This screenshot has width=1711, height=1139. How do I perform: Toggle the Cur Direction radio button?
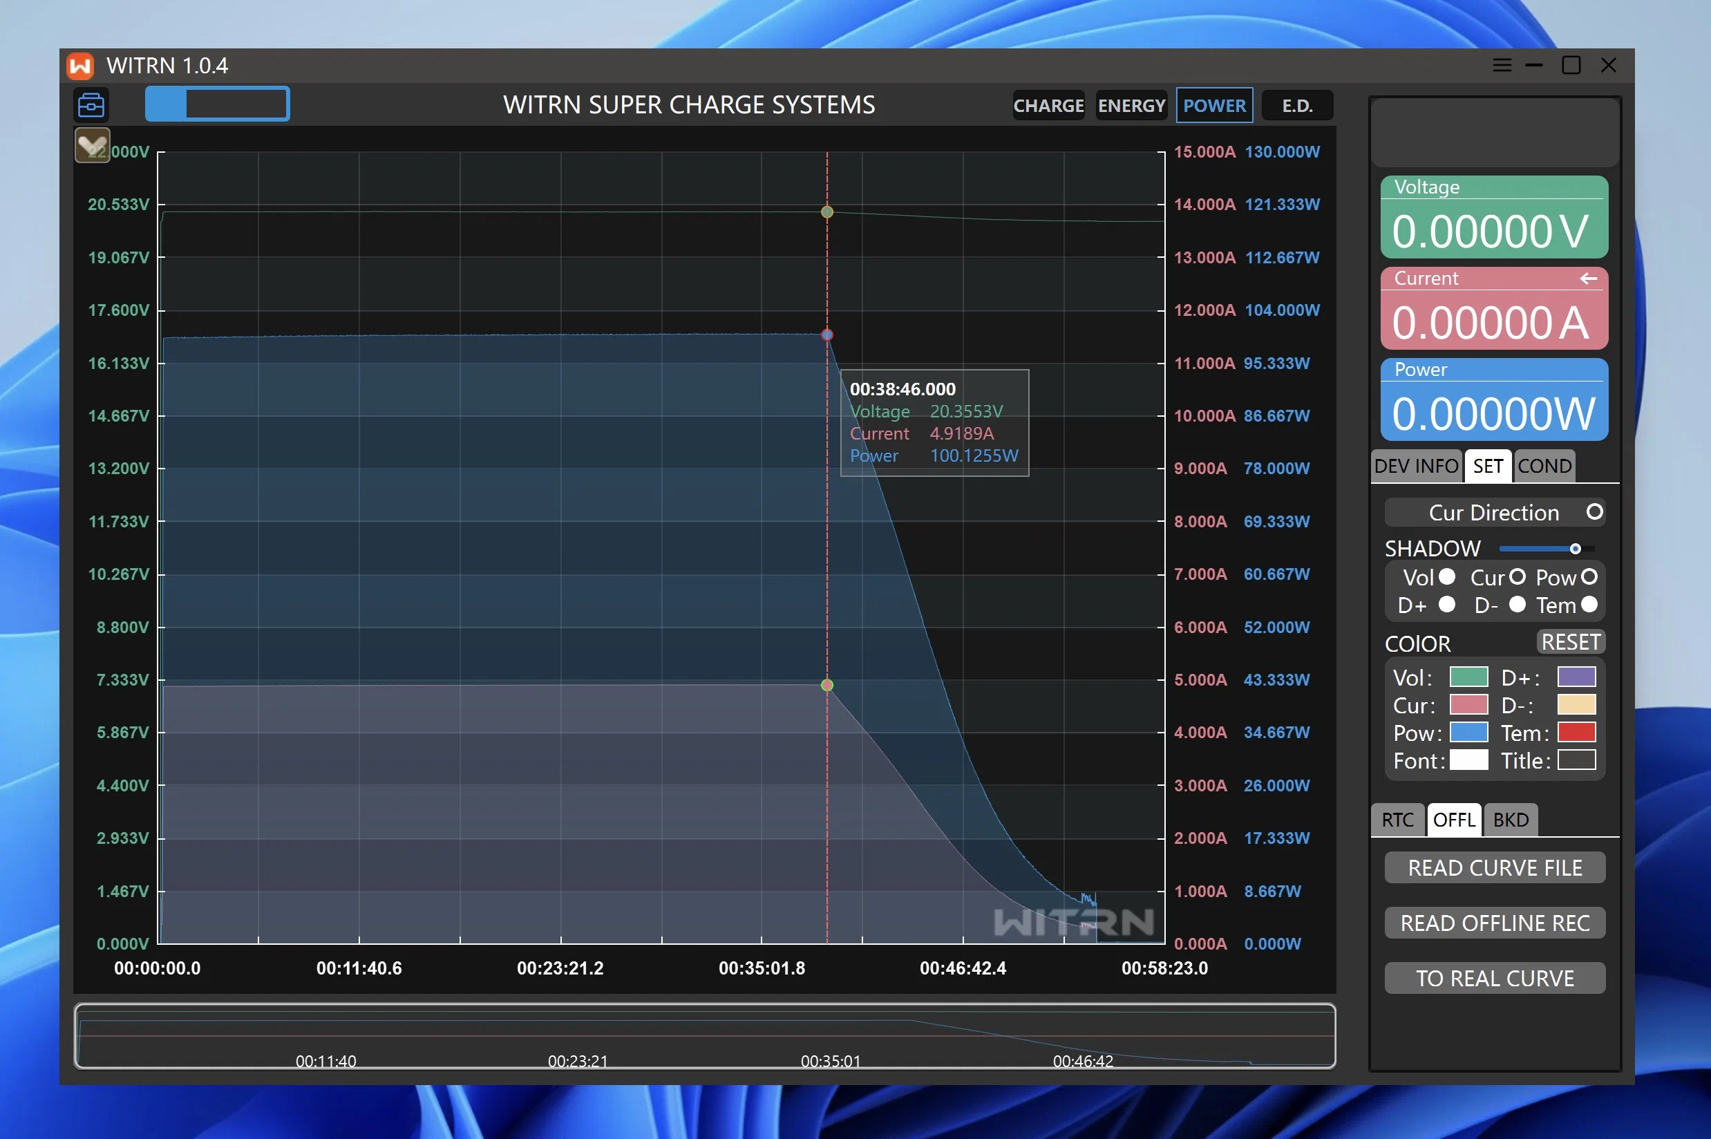point(1594,512)
